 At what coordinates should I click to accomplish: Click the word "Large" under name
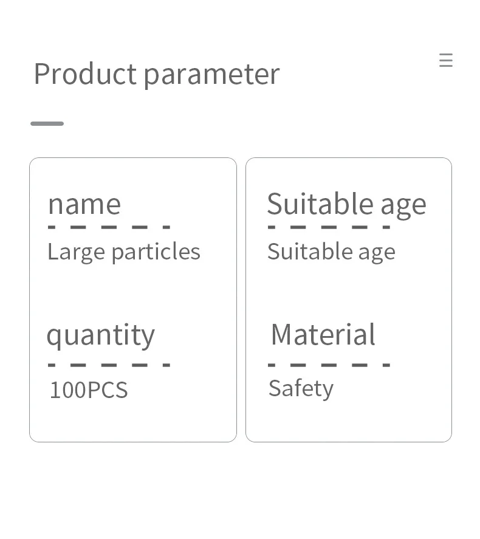76,252
